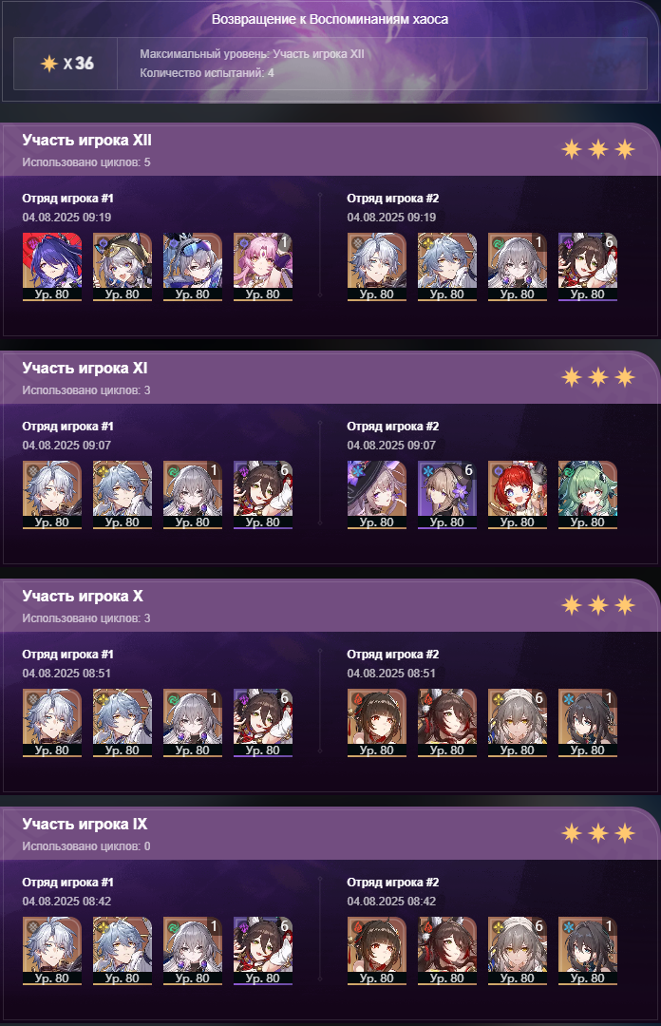This screenshot has width=661, height=1026.
Task: Click the three stars on Участь игрока XII
Action: point(598,149)
